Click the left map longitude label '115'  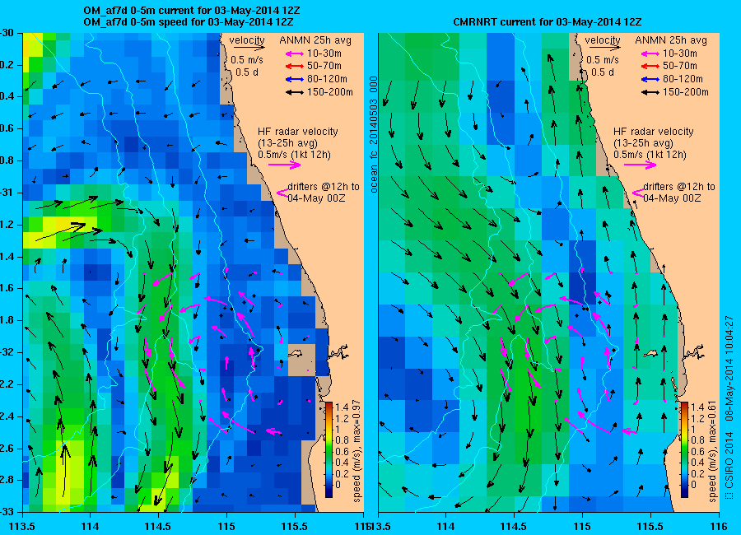pos(226,526)
